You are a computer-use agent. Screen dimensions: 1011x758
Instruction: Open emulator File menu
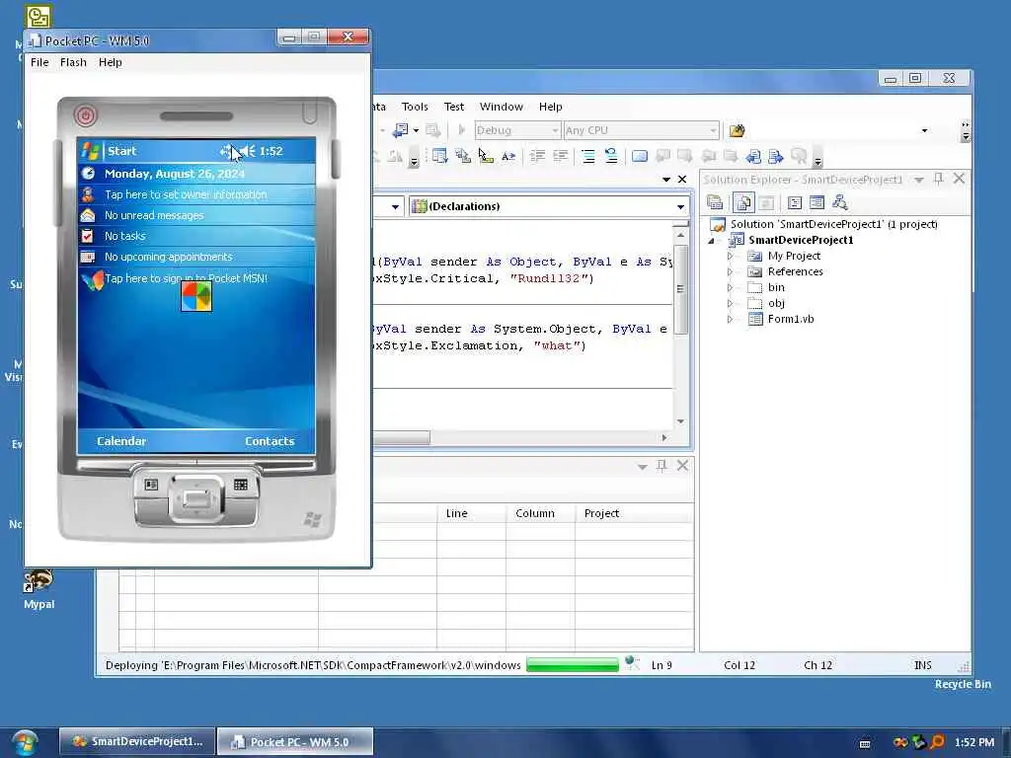click(x=39, y=62)
